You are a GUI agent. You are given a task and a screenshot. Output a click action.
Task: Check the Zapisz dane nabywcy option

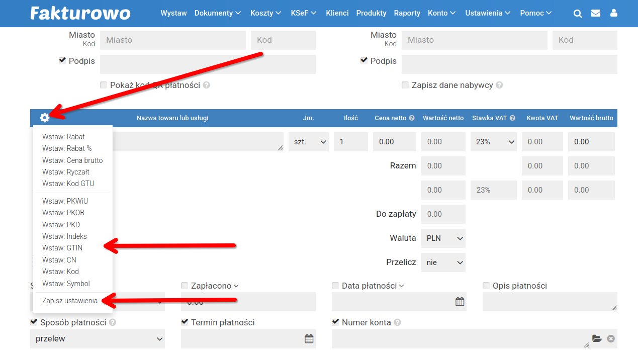coord(405,85)
